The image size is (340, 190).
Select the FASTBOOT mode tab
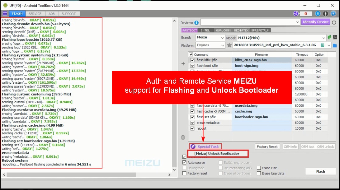tap(190, 30)
